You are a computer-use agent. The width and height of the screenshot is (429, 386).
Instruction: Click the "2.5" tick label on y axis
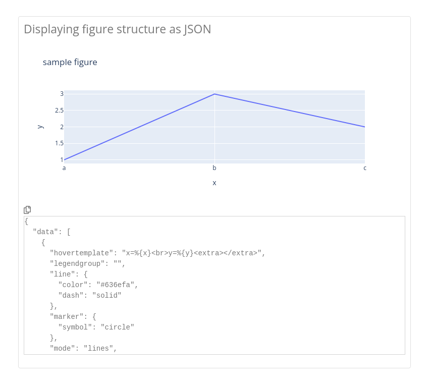pyautogui.click(x=59, y=111)
